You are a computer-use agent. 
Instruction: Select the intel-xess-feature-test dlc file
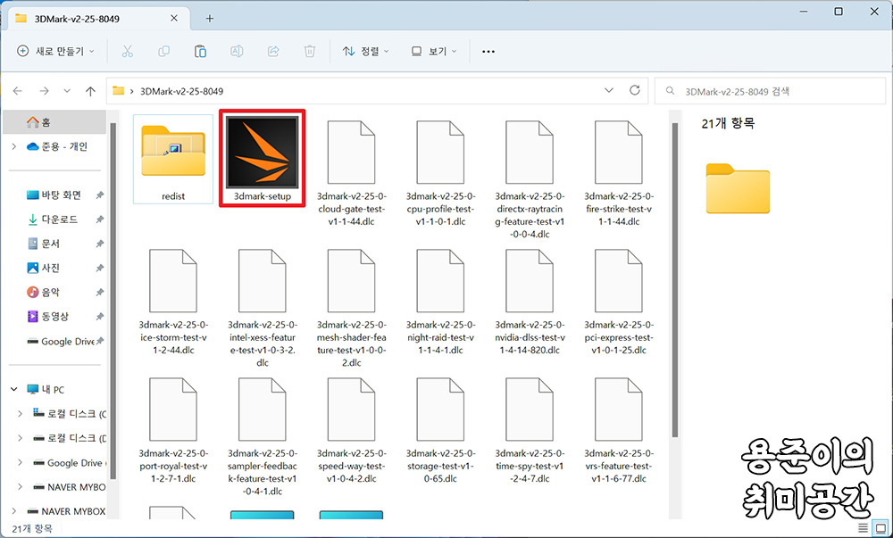point(262,308)
